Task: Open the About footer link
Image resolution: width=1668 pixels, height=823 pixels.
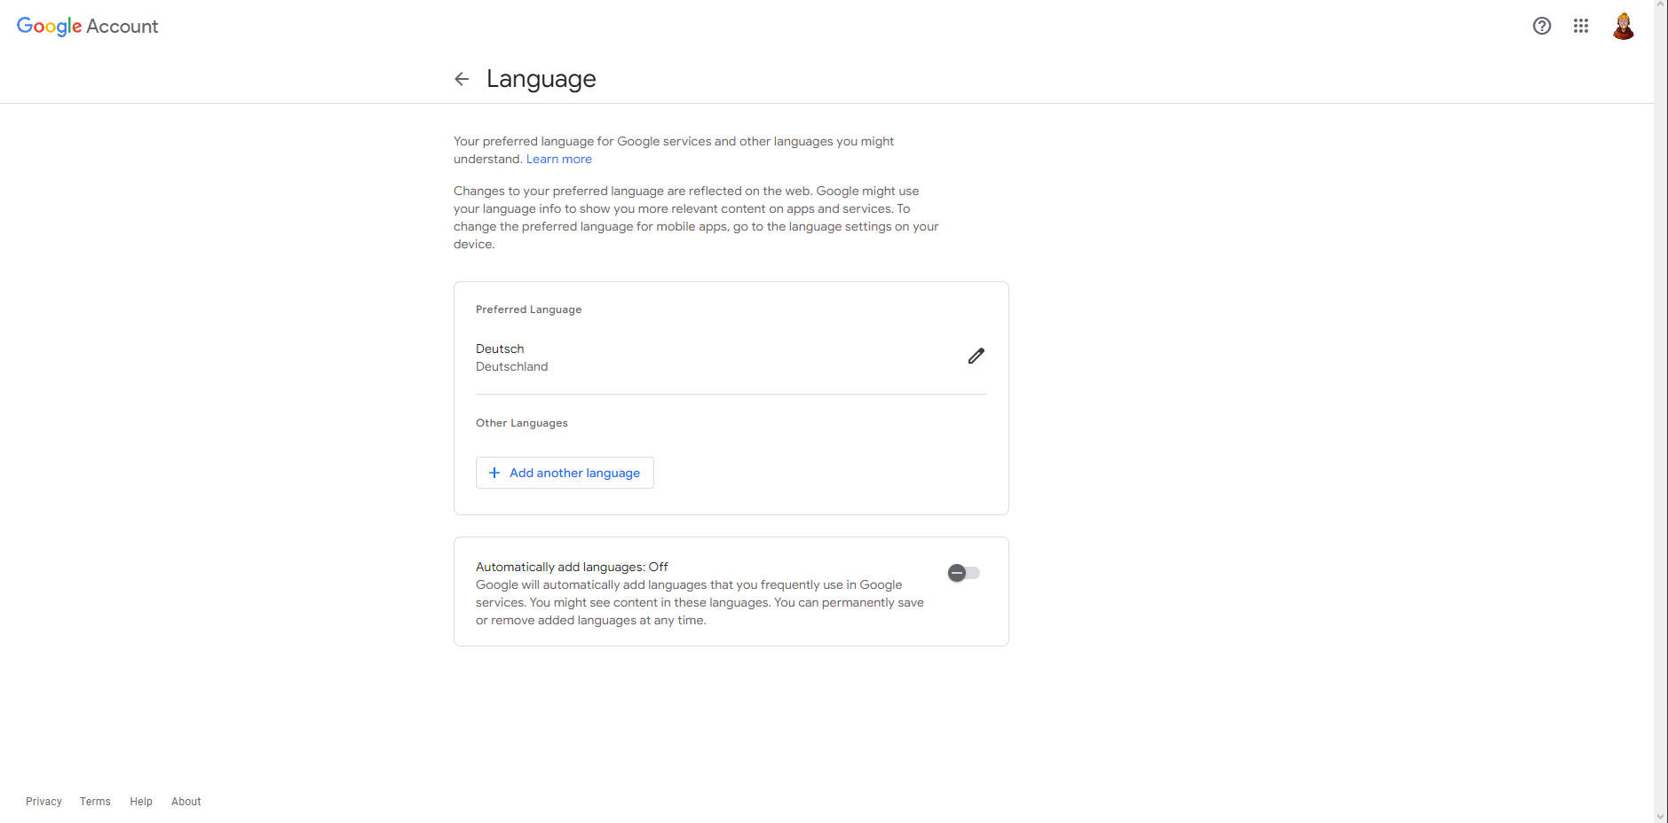Action: pos(186,801)
